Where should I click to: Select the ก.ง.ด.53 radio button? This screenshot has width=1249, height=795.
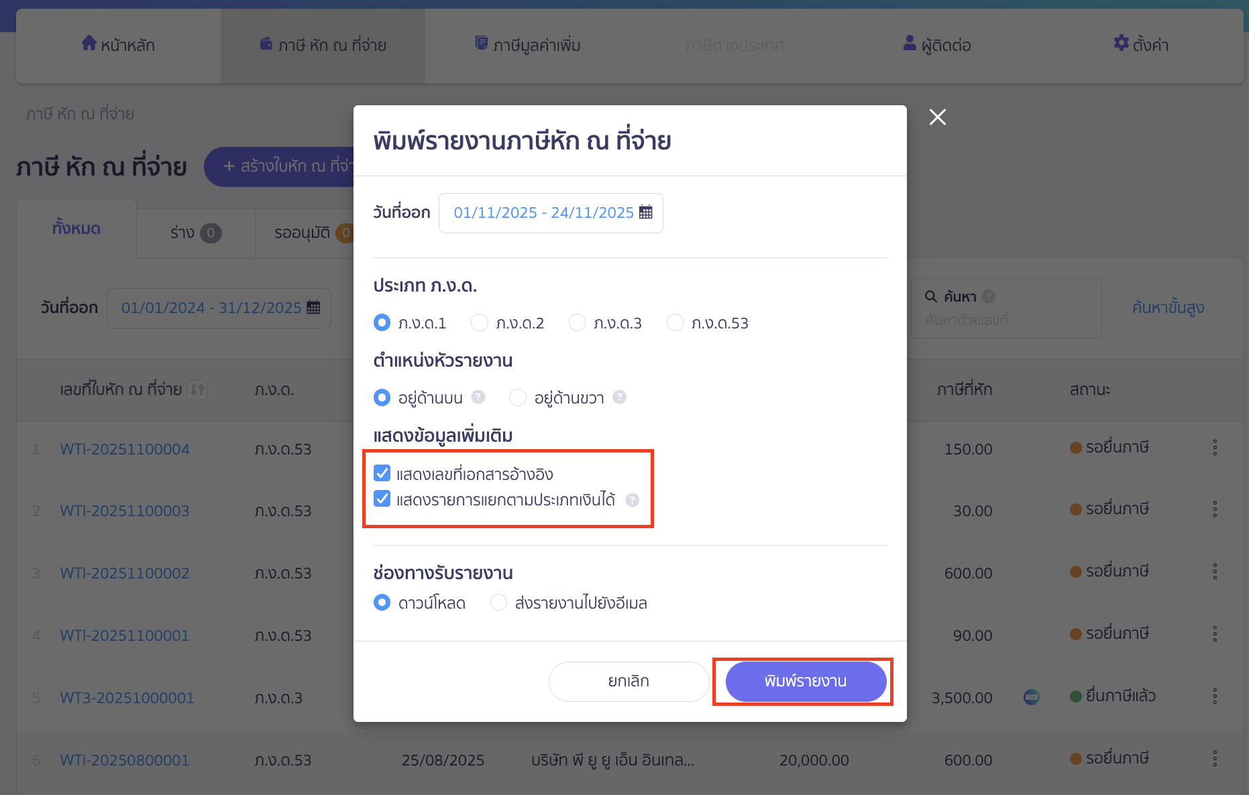pyautogui.click(x=675, y=322)
